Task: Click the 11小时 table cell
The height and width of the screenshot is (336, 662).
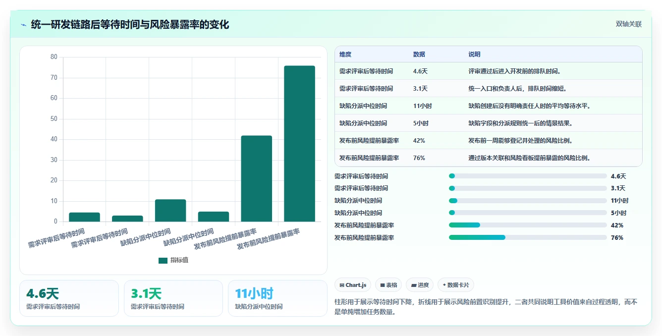Action: (422, 106)
